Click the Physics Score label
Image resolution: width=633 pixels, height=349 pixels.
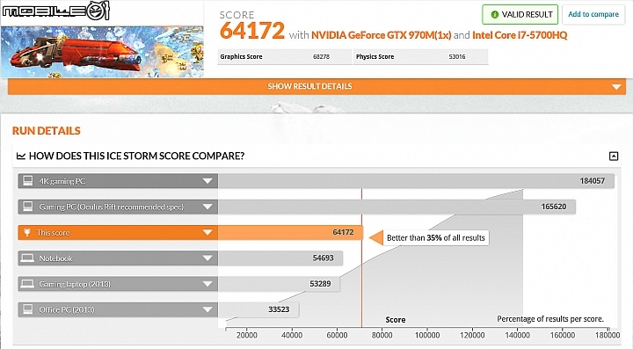point(375,57)
